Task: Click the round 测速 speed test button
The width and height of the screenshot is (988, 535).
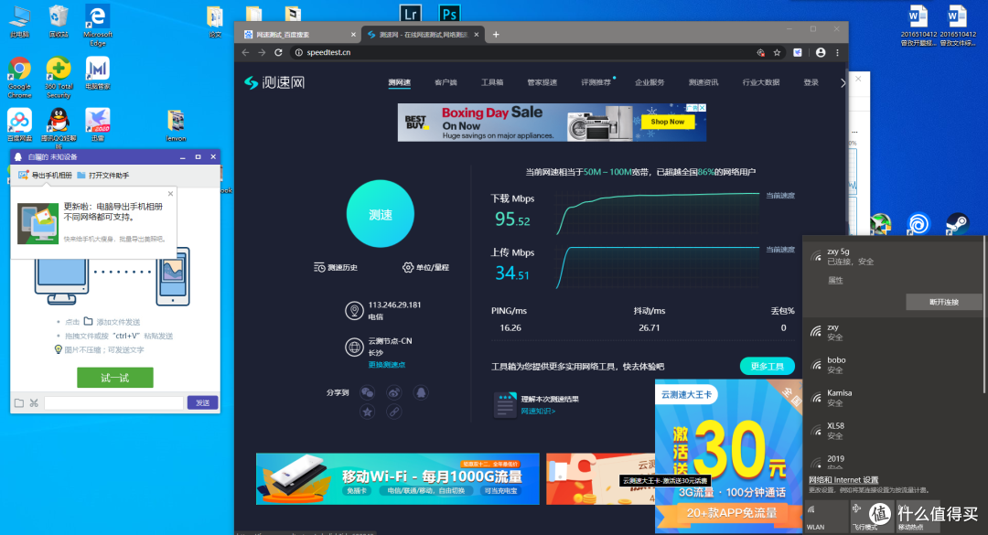Action: tap(380, 214)
